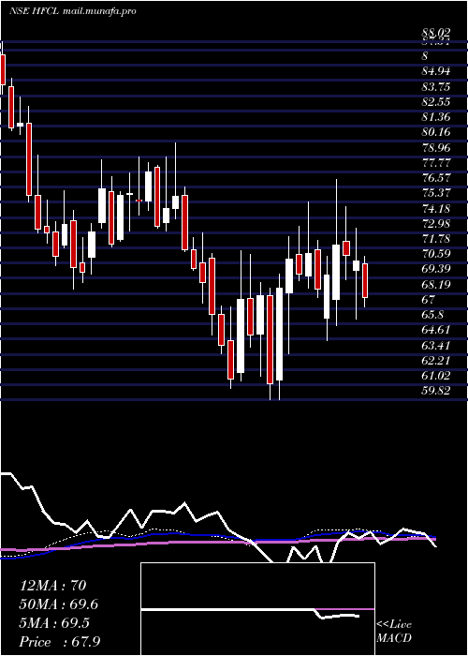Click the 71.78 price axis label
Screen dimensions: 468x656
[x=436, y=239]
